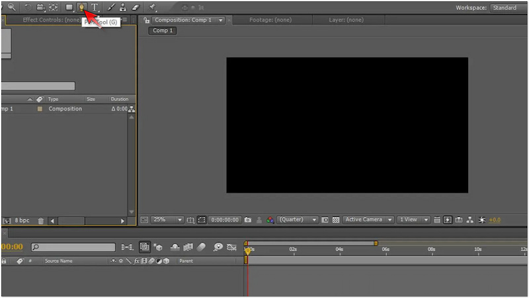Select the Horizontal Type tool

point(95,7)
